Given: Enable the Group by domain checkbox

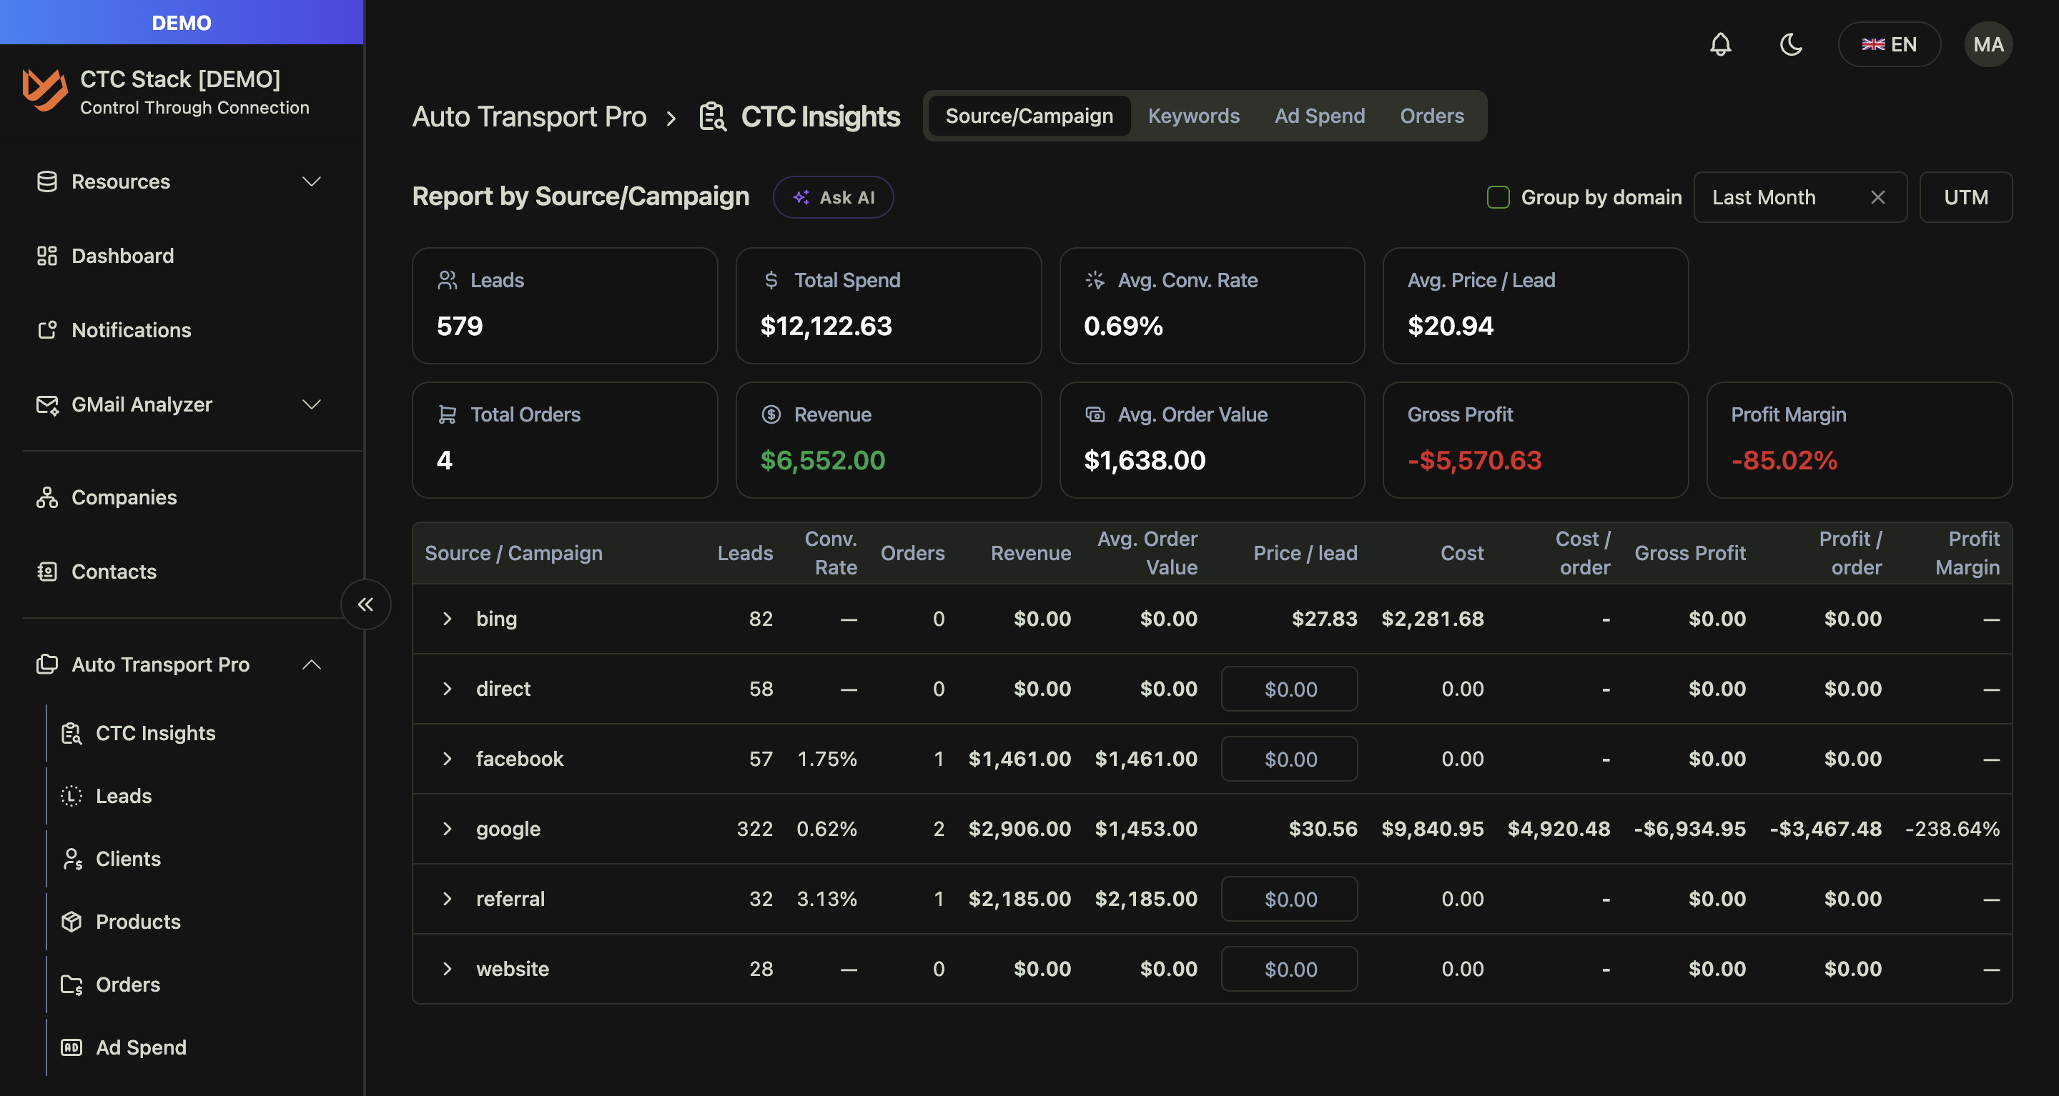Looking at the screenshot, I should pos(1498,196).
